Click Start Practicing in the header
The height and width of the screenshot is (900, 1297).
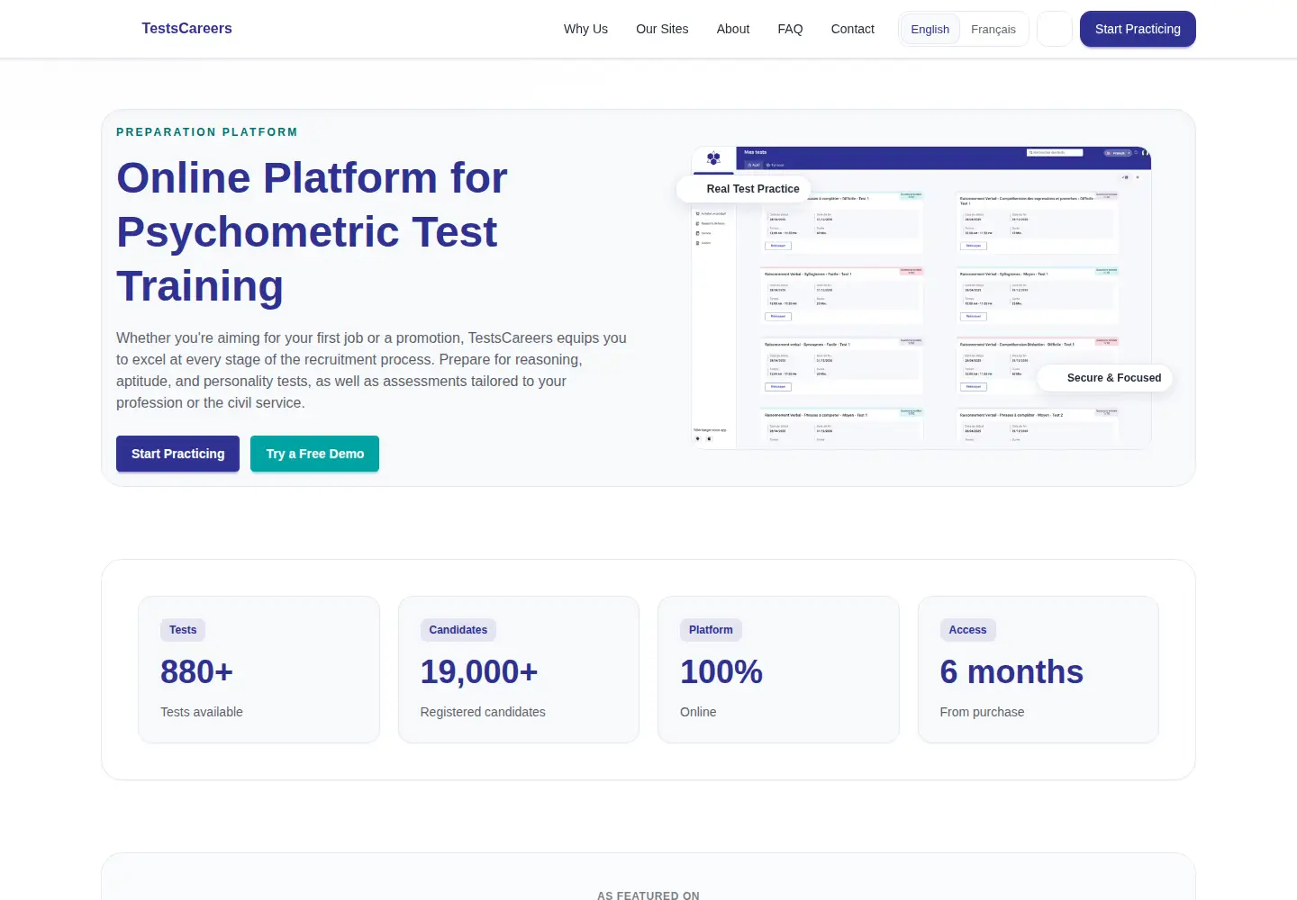click(x=1138, y=29)
